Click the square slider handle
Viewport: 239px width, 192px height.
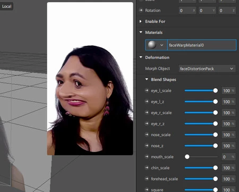tap(216, 190)
